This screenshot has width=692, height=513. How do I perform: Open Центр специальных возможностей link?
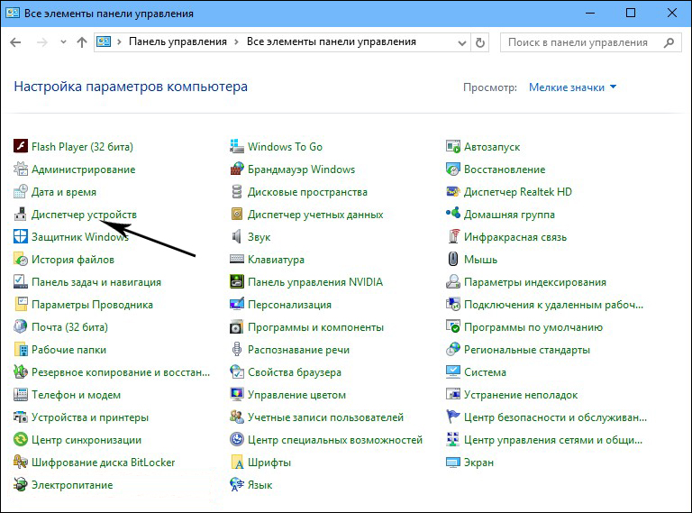click(335, 440)
